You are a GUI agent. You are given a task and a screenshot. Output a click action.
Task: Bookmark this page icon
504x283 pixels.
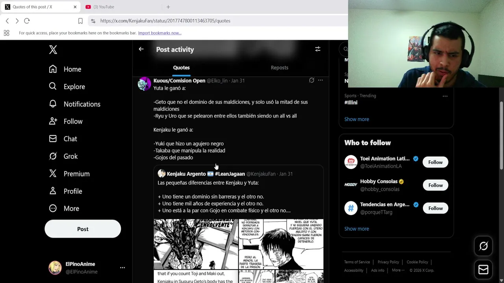tap(80, 21)
